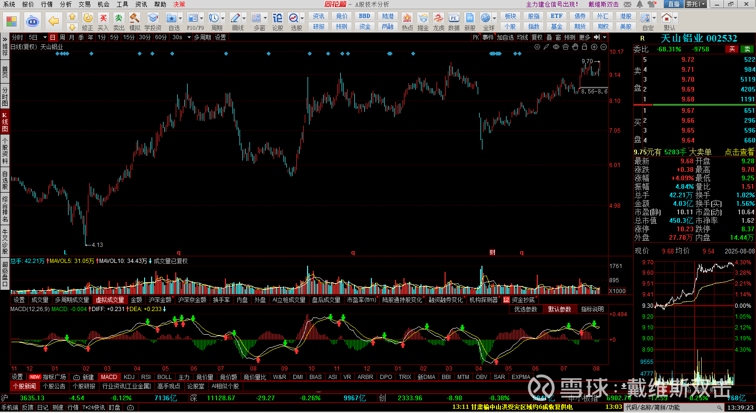The image size is (756, 413).
Task: Select the BOLL indicator tab
Action: coord(164,377)
